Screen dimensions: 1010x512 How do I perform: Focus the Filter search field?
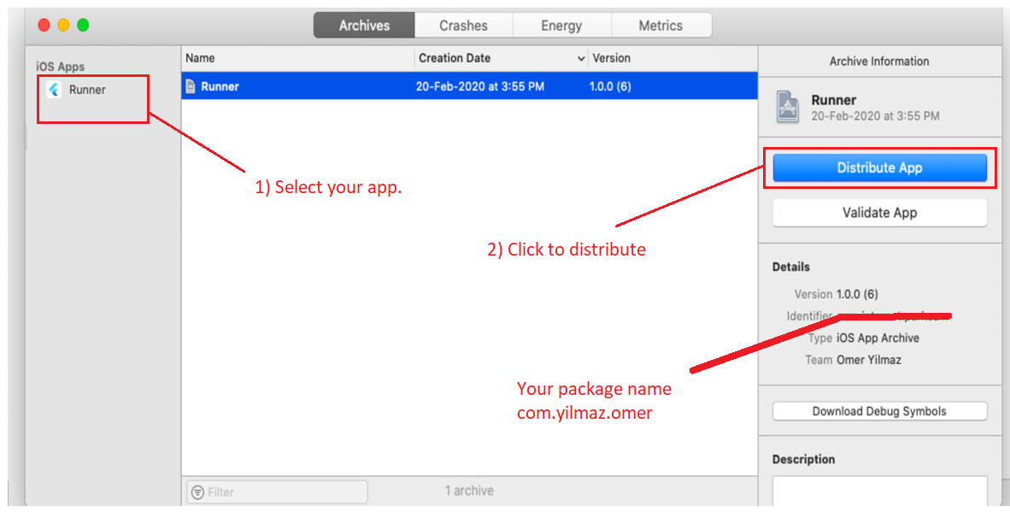277,492
